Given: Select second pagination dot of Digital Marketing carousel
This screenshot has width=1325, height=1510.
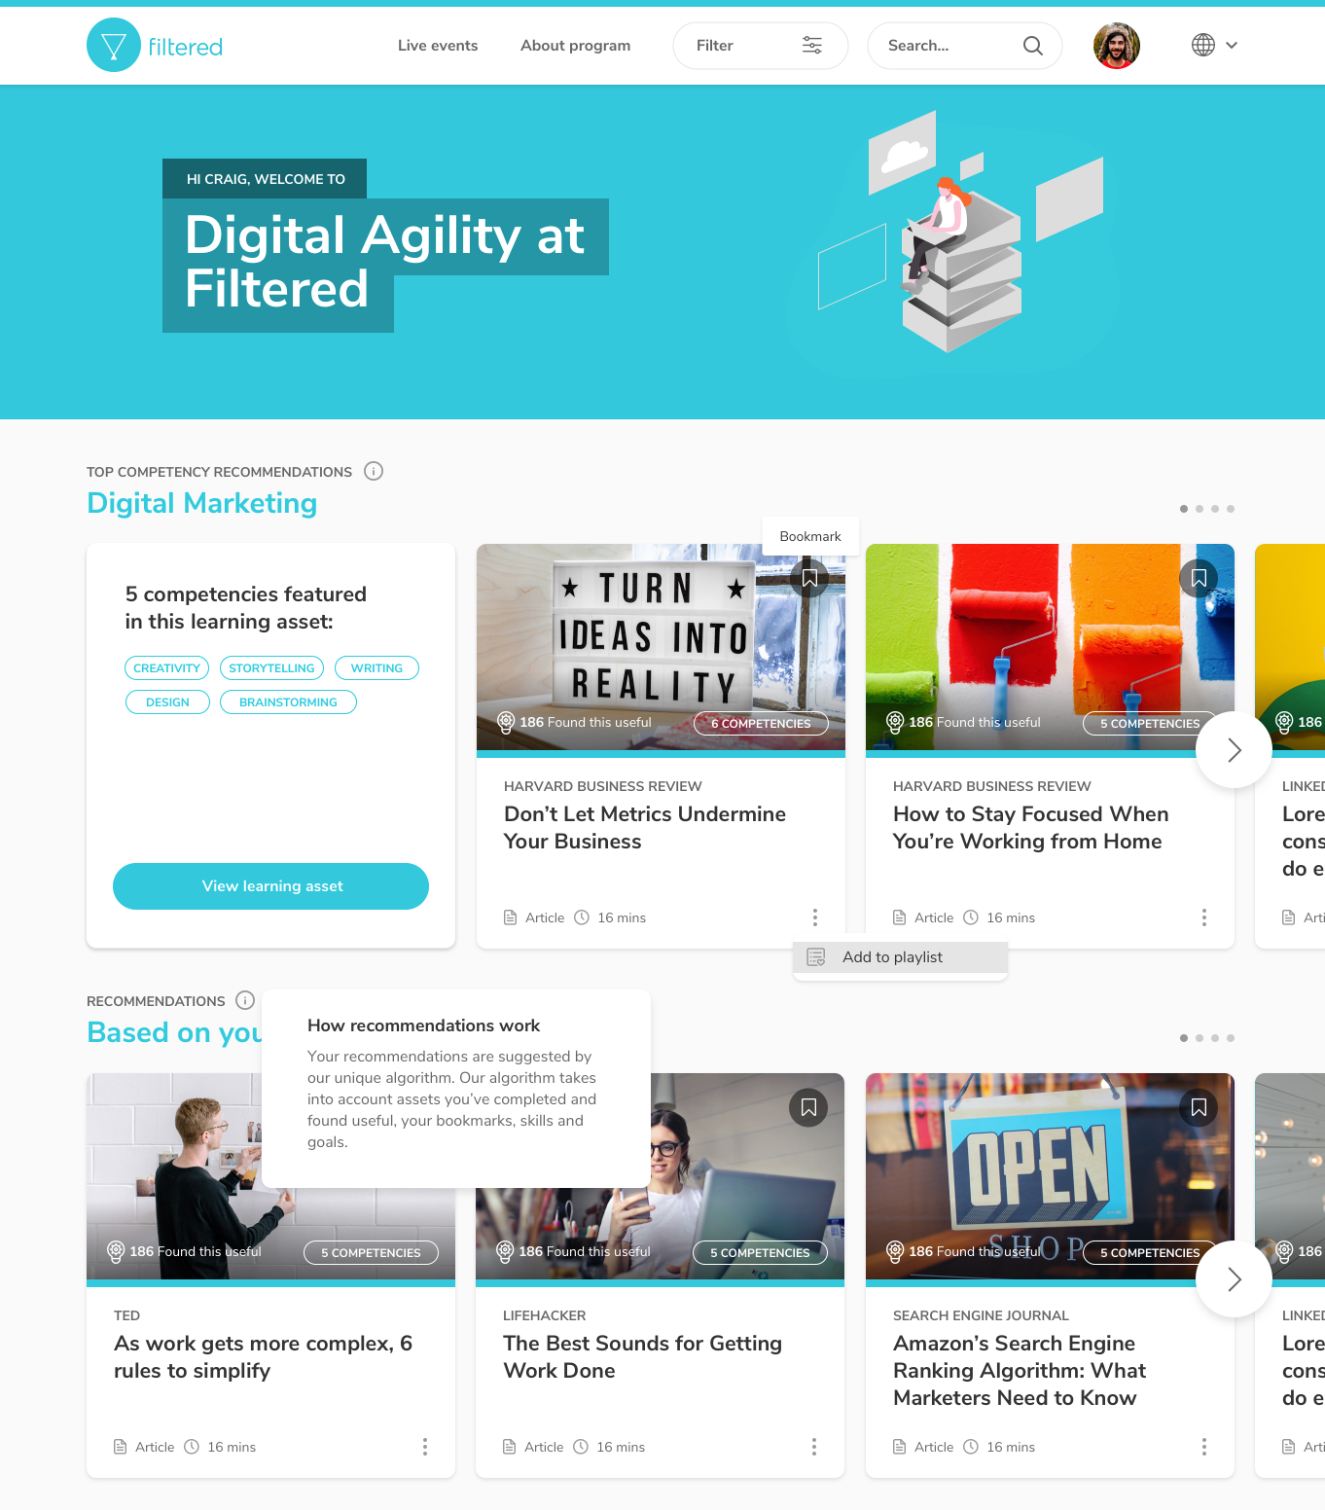Looking at the screenshot, I should [1200, 509].
